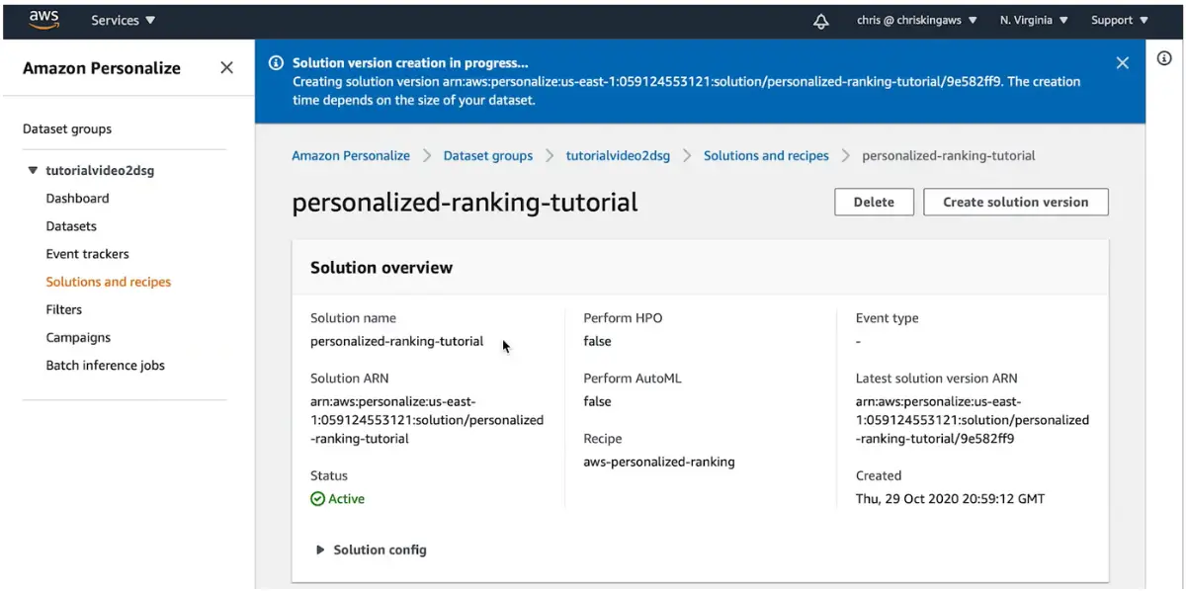
Task: Click the personalized-ranking-tutorial page heading
Action: (x=465, y=203)
